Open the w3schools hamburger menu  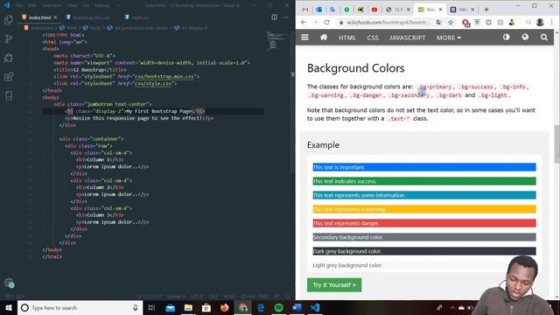304,37
